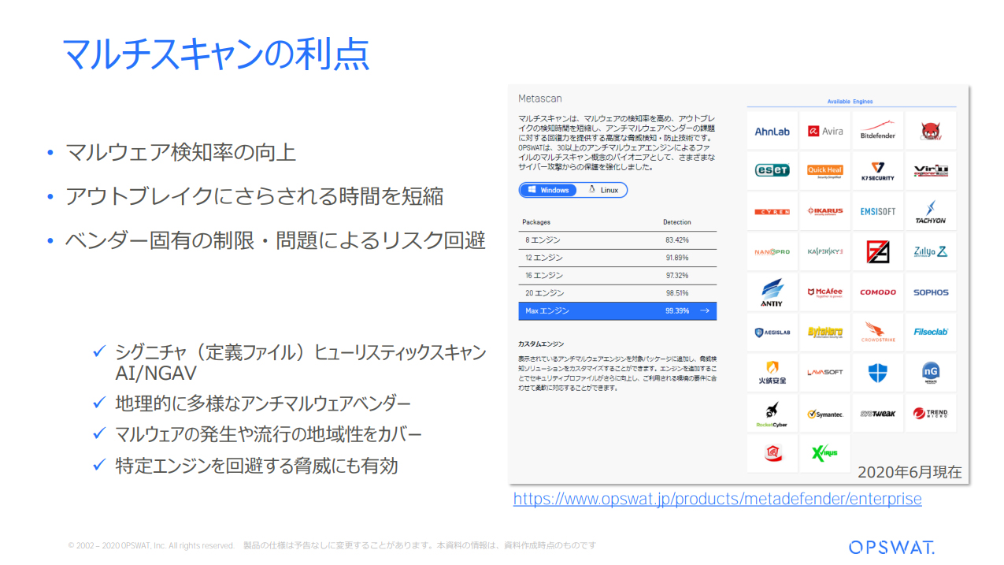Click the NANO PRO logo
The width and height of the screenshot is (1004, 565).
(x=772, y=251)
